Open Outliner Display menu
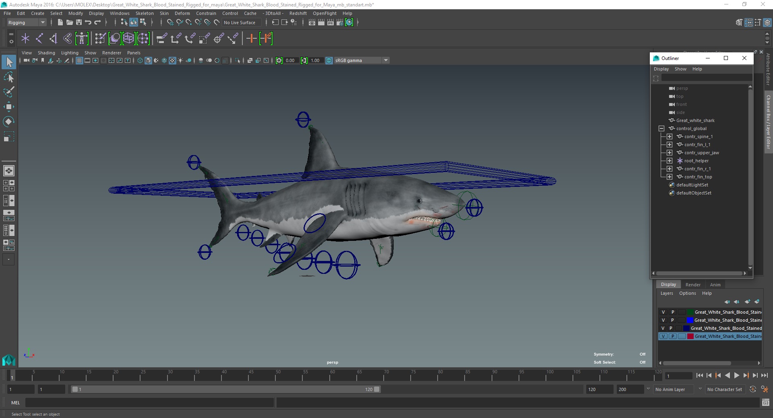The image size is (773, 418). [661, 69]
